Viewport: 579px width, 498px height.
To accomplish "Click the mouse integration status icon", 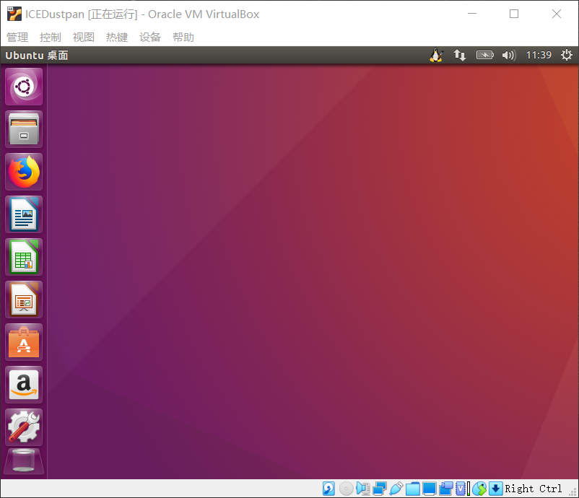I will [479, 489].
